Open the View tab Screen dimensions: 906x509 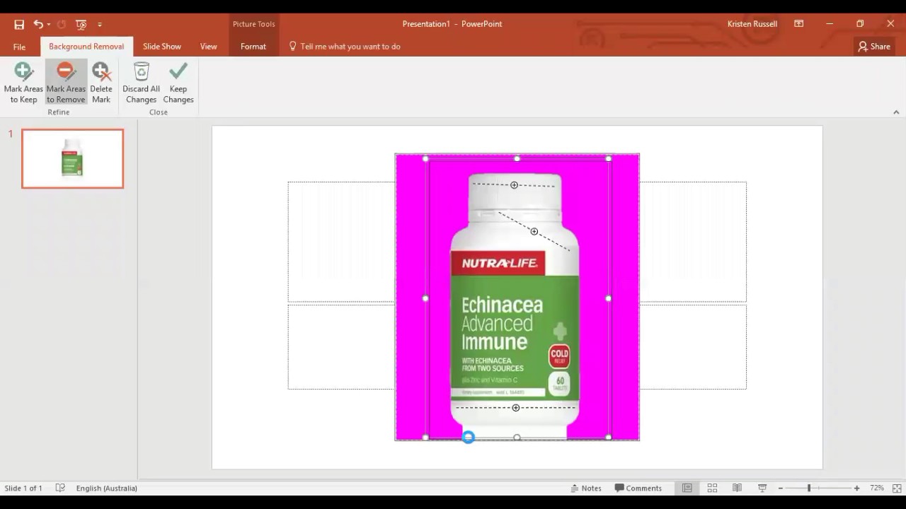pos(208,47)
